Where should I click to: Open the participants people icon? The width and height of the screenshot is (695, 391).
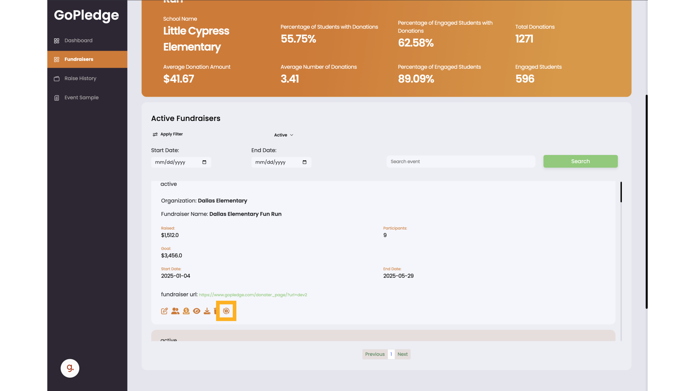coord(175,311)
